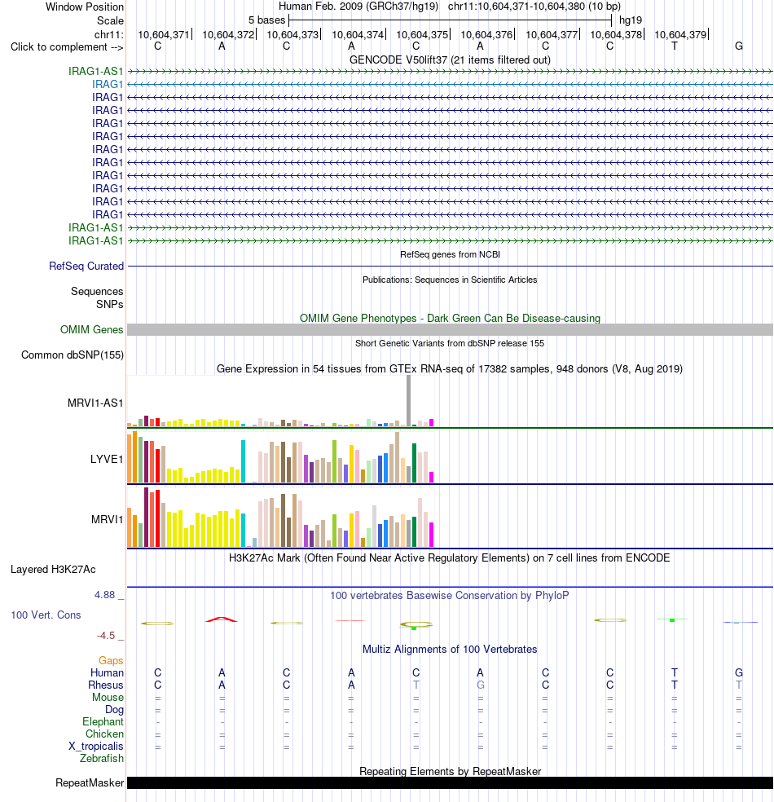Open 'Repeating Elements by RepeatMasker' track title
Viewport: 774px width, 802px height.
click(450, 771)
